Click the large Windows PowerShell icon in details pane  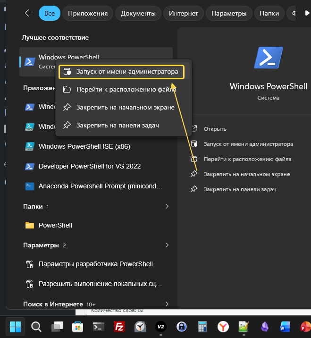pos(268,58)
